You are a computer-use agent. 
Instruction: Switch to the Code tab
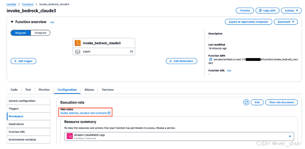tap(14, 90)
